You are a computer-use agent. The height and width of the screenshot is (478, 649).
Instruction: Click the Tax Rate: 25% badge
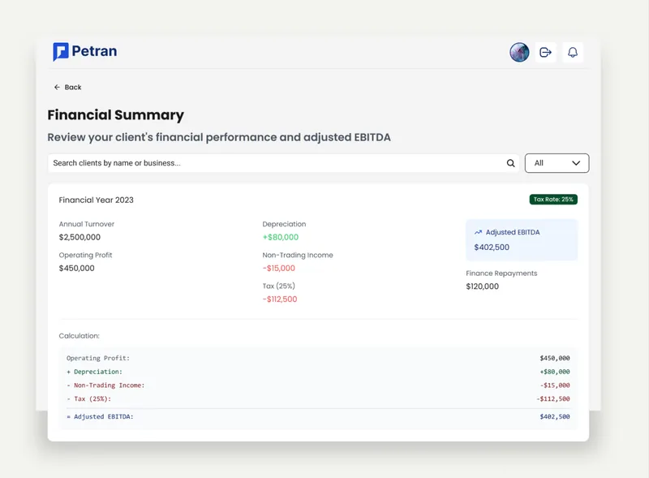click(x=553, y=200)
